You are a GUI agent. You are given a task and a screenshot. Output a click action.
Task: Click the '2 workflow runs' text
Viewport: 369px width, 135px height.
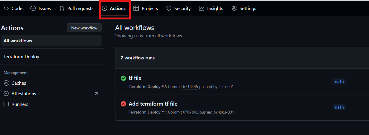(x=138, y=58)
